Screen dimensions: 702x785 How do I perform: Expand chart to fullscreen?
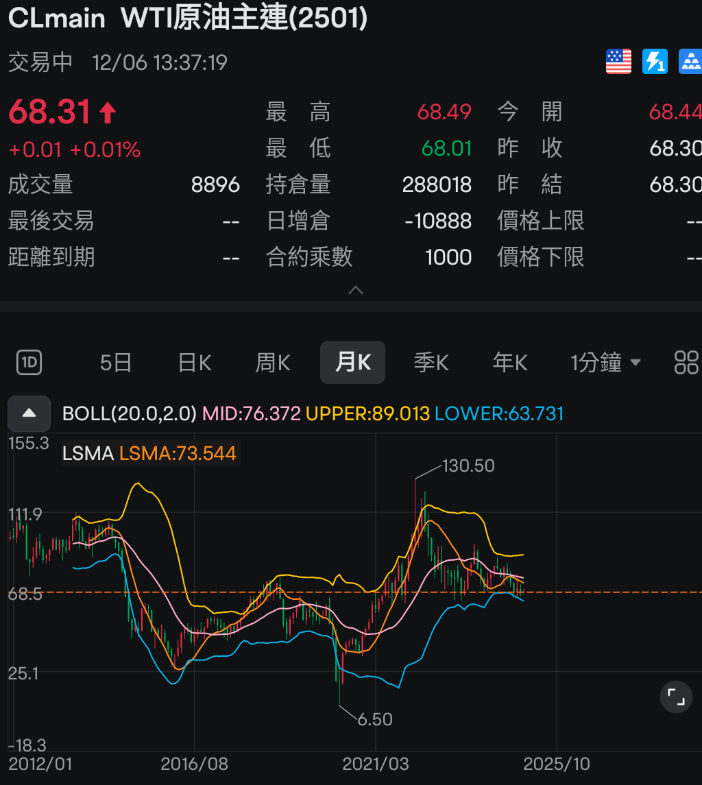point(676,697)
